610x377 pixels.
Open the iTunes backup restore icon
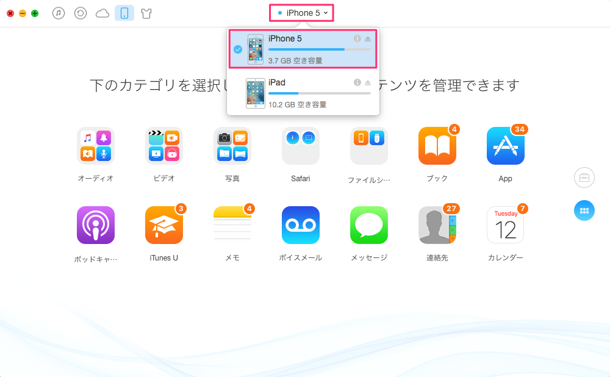click(x=81, y=13)
